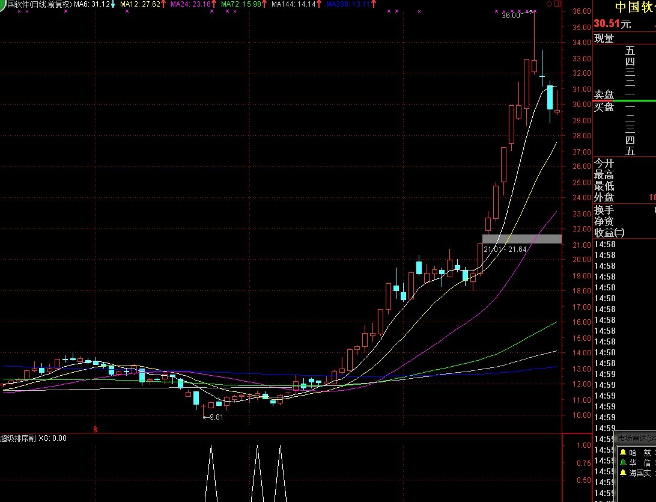Click the yellow bell beside 哈慈

click(x=623, y=452)
